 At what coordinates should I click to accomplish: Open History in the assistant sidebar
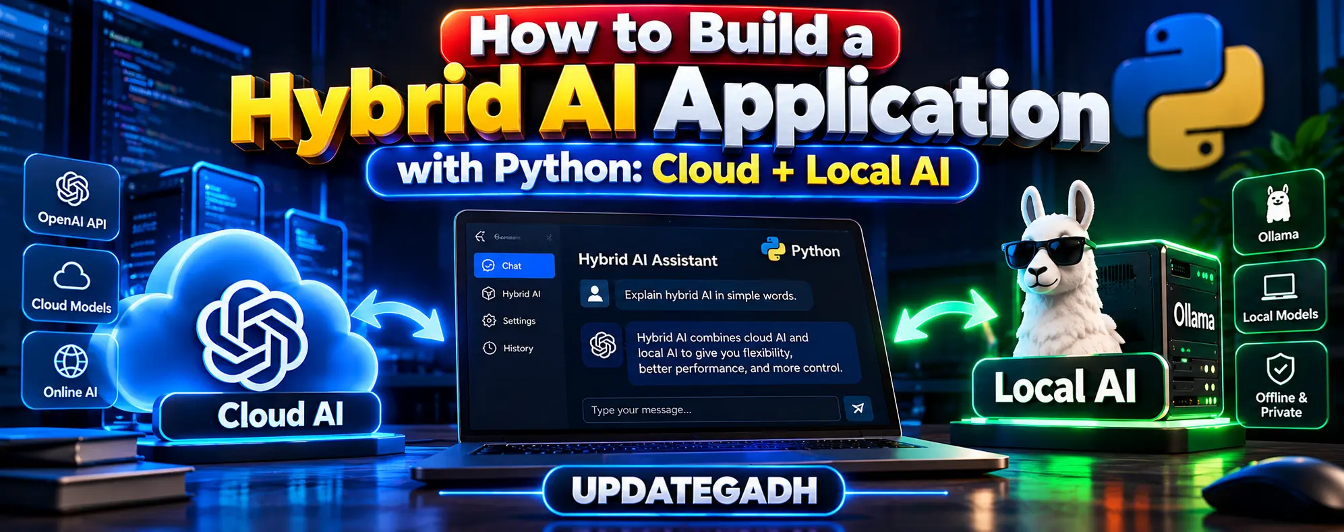point(508,349)
